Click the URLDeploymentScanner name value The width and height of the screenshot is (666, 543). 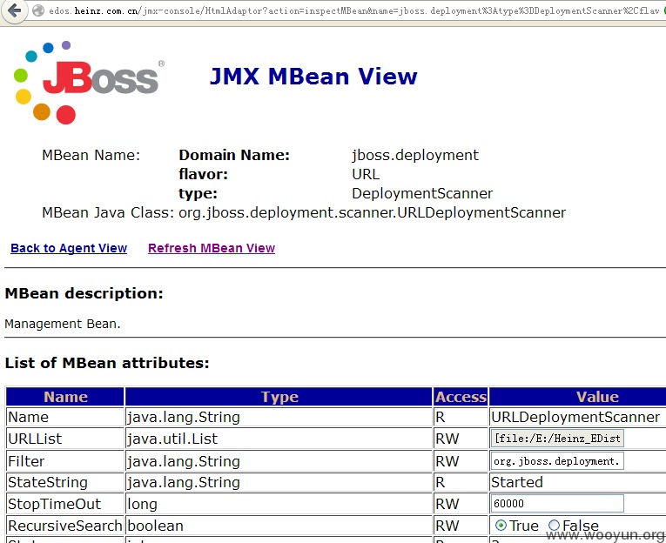point(575,417)
